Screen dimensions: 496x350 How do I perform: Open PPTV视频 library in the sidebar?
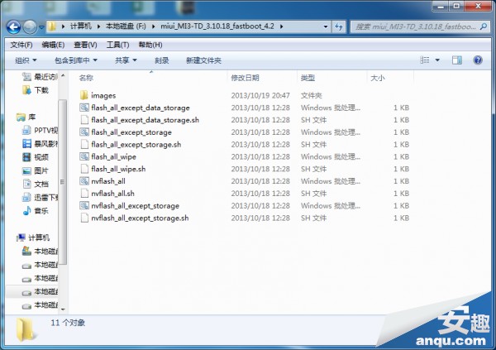(x=41, y=130)
